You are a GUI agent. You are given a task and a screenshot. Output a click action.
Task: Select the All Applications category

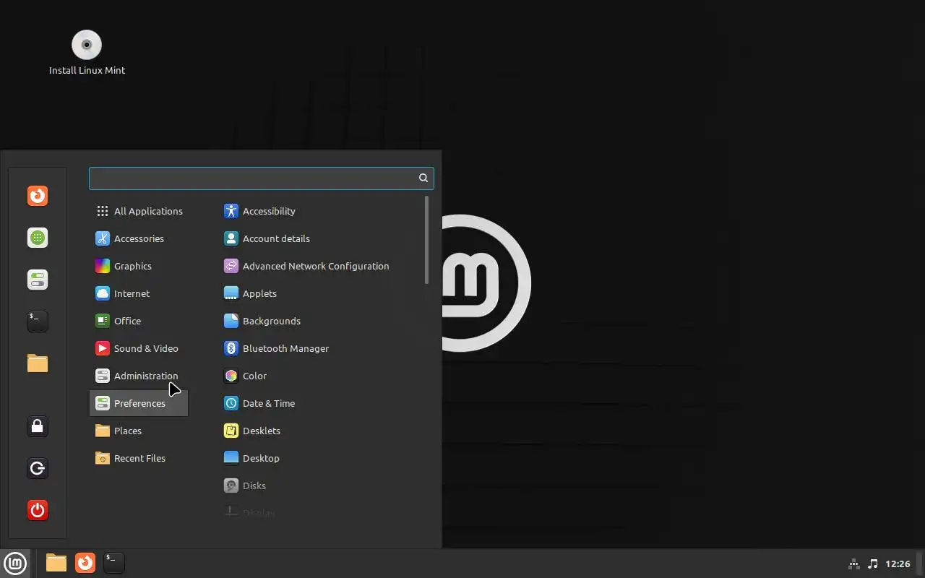click(x=139, y=211)
